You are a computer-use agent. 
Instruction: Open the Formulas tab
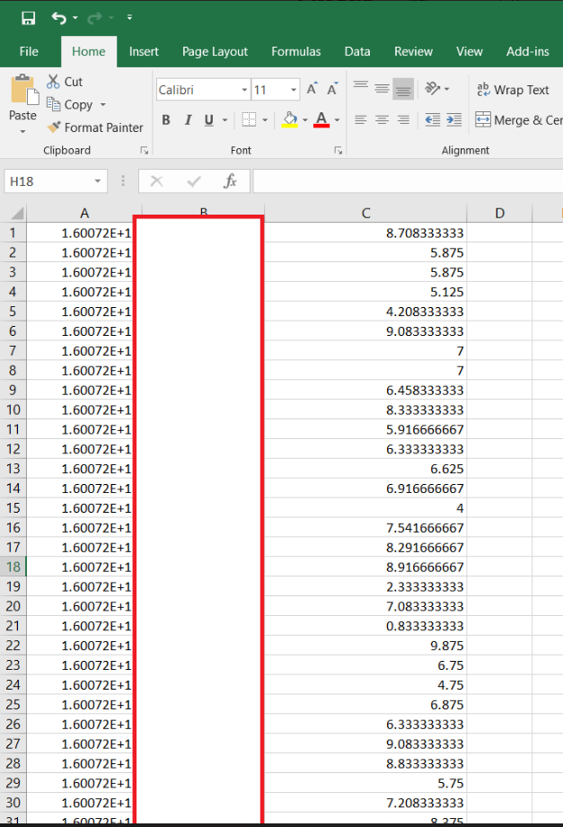296,51
